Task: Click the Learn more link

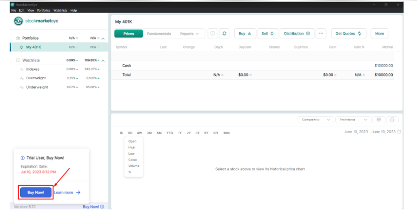Action: click(64, 192)
